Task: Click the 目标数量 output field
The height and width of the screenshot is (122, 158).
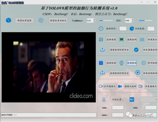Action: (x=151, y=29)
